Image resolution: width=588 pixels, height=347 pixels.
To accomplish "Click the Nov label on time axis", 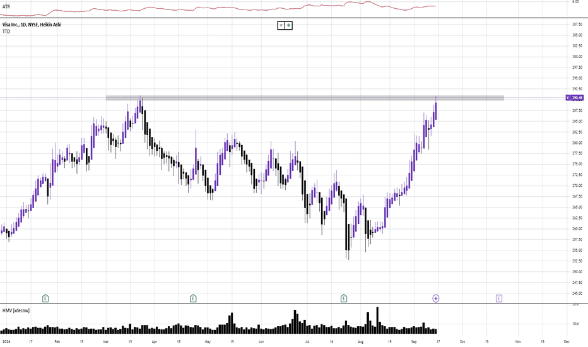I will [518, 342].
